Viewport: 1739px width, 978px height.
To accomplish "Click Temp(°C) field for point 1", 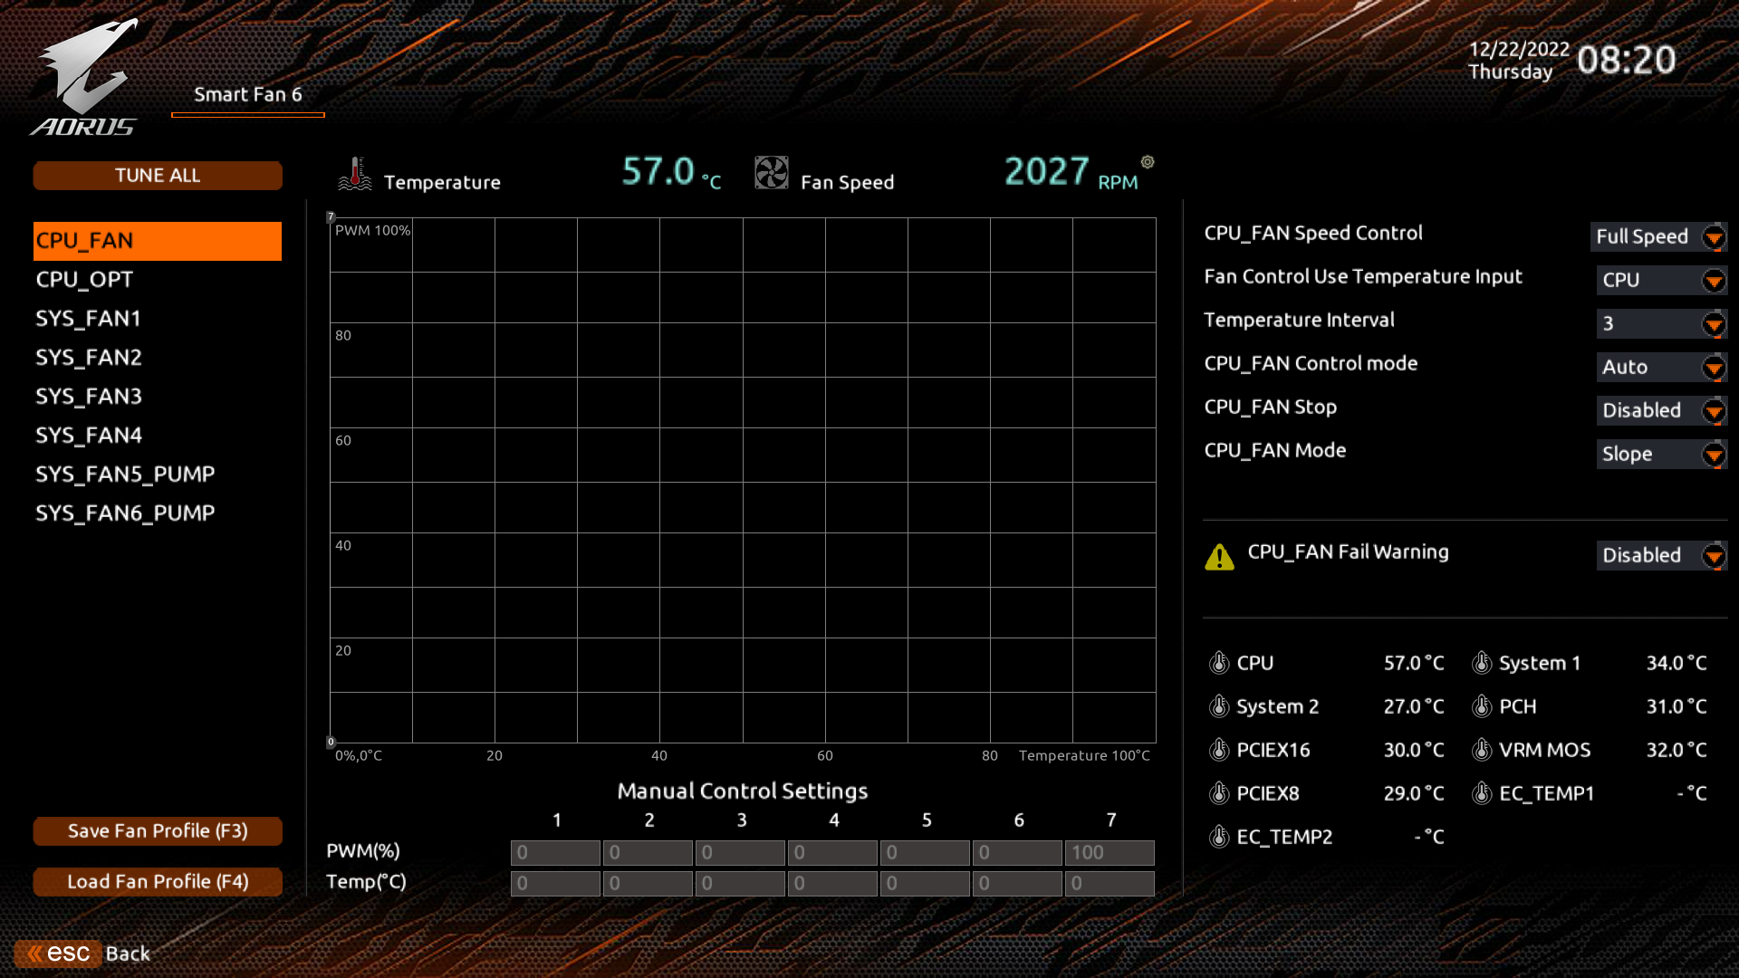I will coord(556,884).
